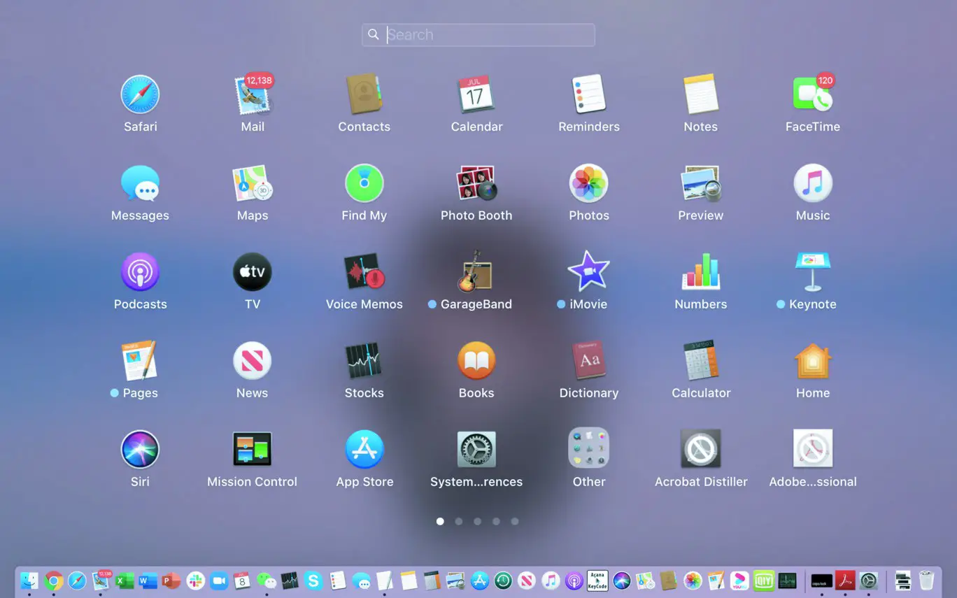Launch Preview from the Launchpad grid
The image size is (957, 598).
click(x=701, y=183)
